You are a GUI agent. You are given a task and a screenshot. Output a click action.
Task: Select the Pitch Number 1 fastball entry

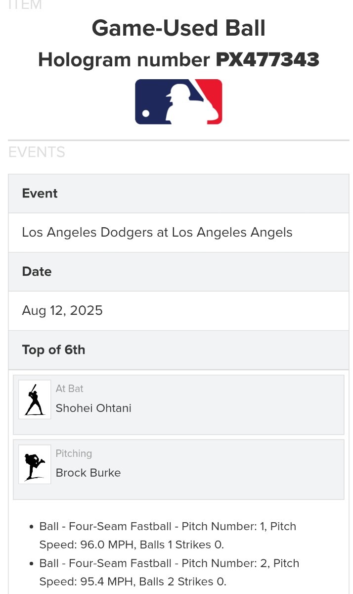click(x=168, y=536)
